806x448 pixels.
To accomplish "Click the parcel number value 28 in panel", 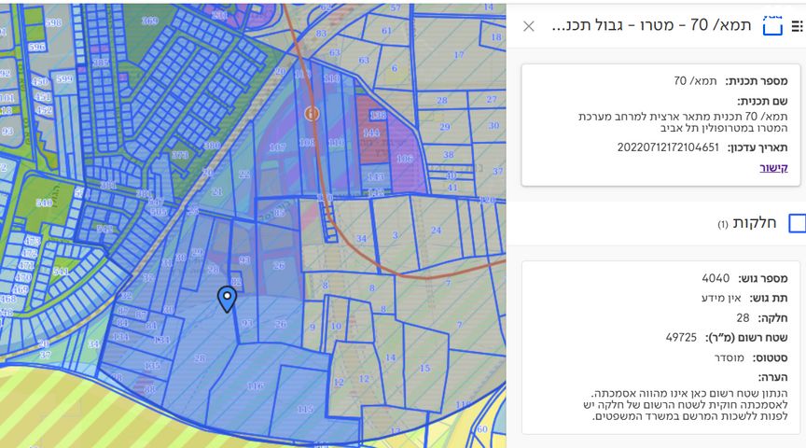I will coord(743,318).
